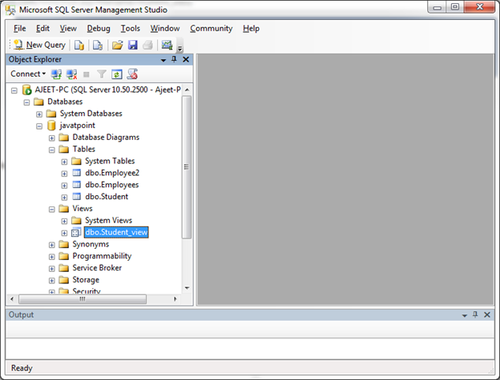The height and width of the screenshot is (380, 500).
Task: Click the New Query button
Action: tap(39, 45)
